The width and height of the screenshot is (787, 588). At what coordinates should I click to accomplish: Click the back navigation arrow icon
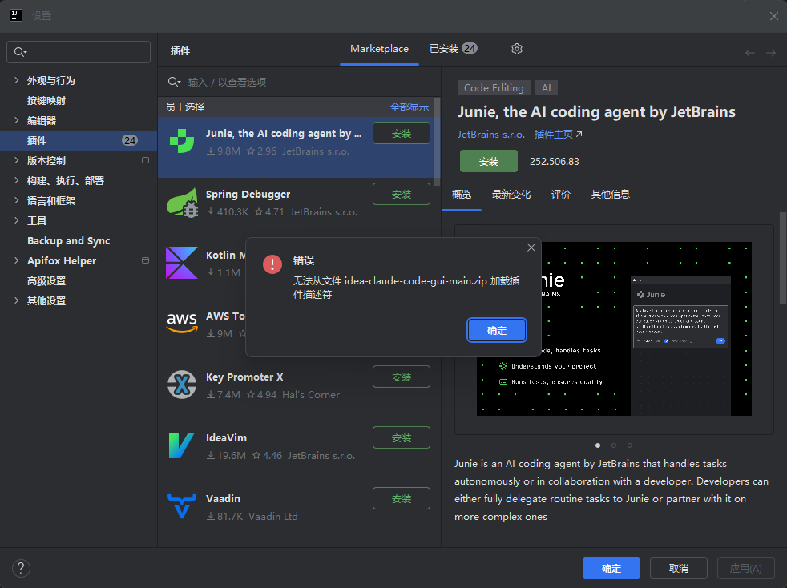(x=750, y=53)
